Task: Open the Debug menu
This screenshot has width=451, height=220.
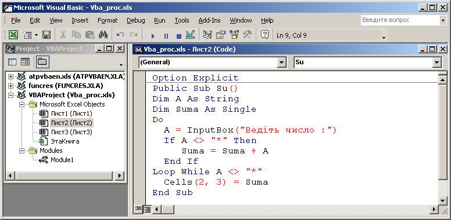Action: click(x=136, y=20)
